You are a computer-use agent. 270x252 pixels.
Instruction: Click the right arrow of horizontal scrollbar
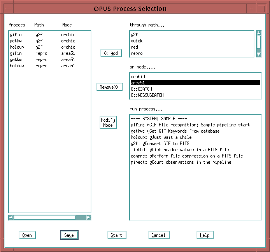[88, 217]
